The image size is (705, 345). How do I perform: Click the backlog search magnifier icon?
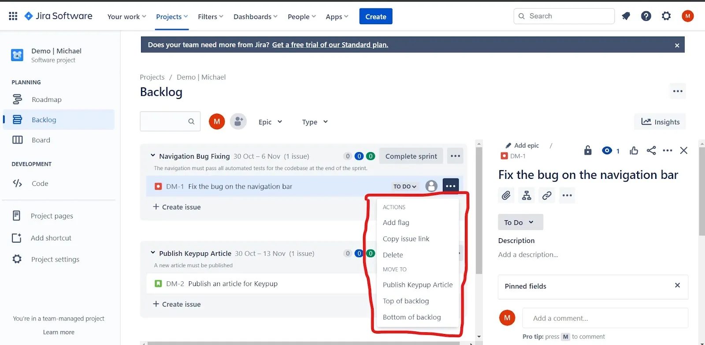191,122
